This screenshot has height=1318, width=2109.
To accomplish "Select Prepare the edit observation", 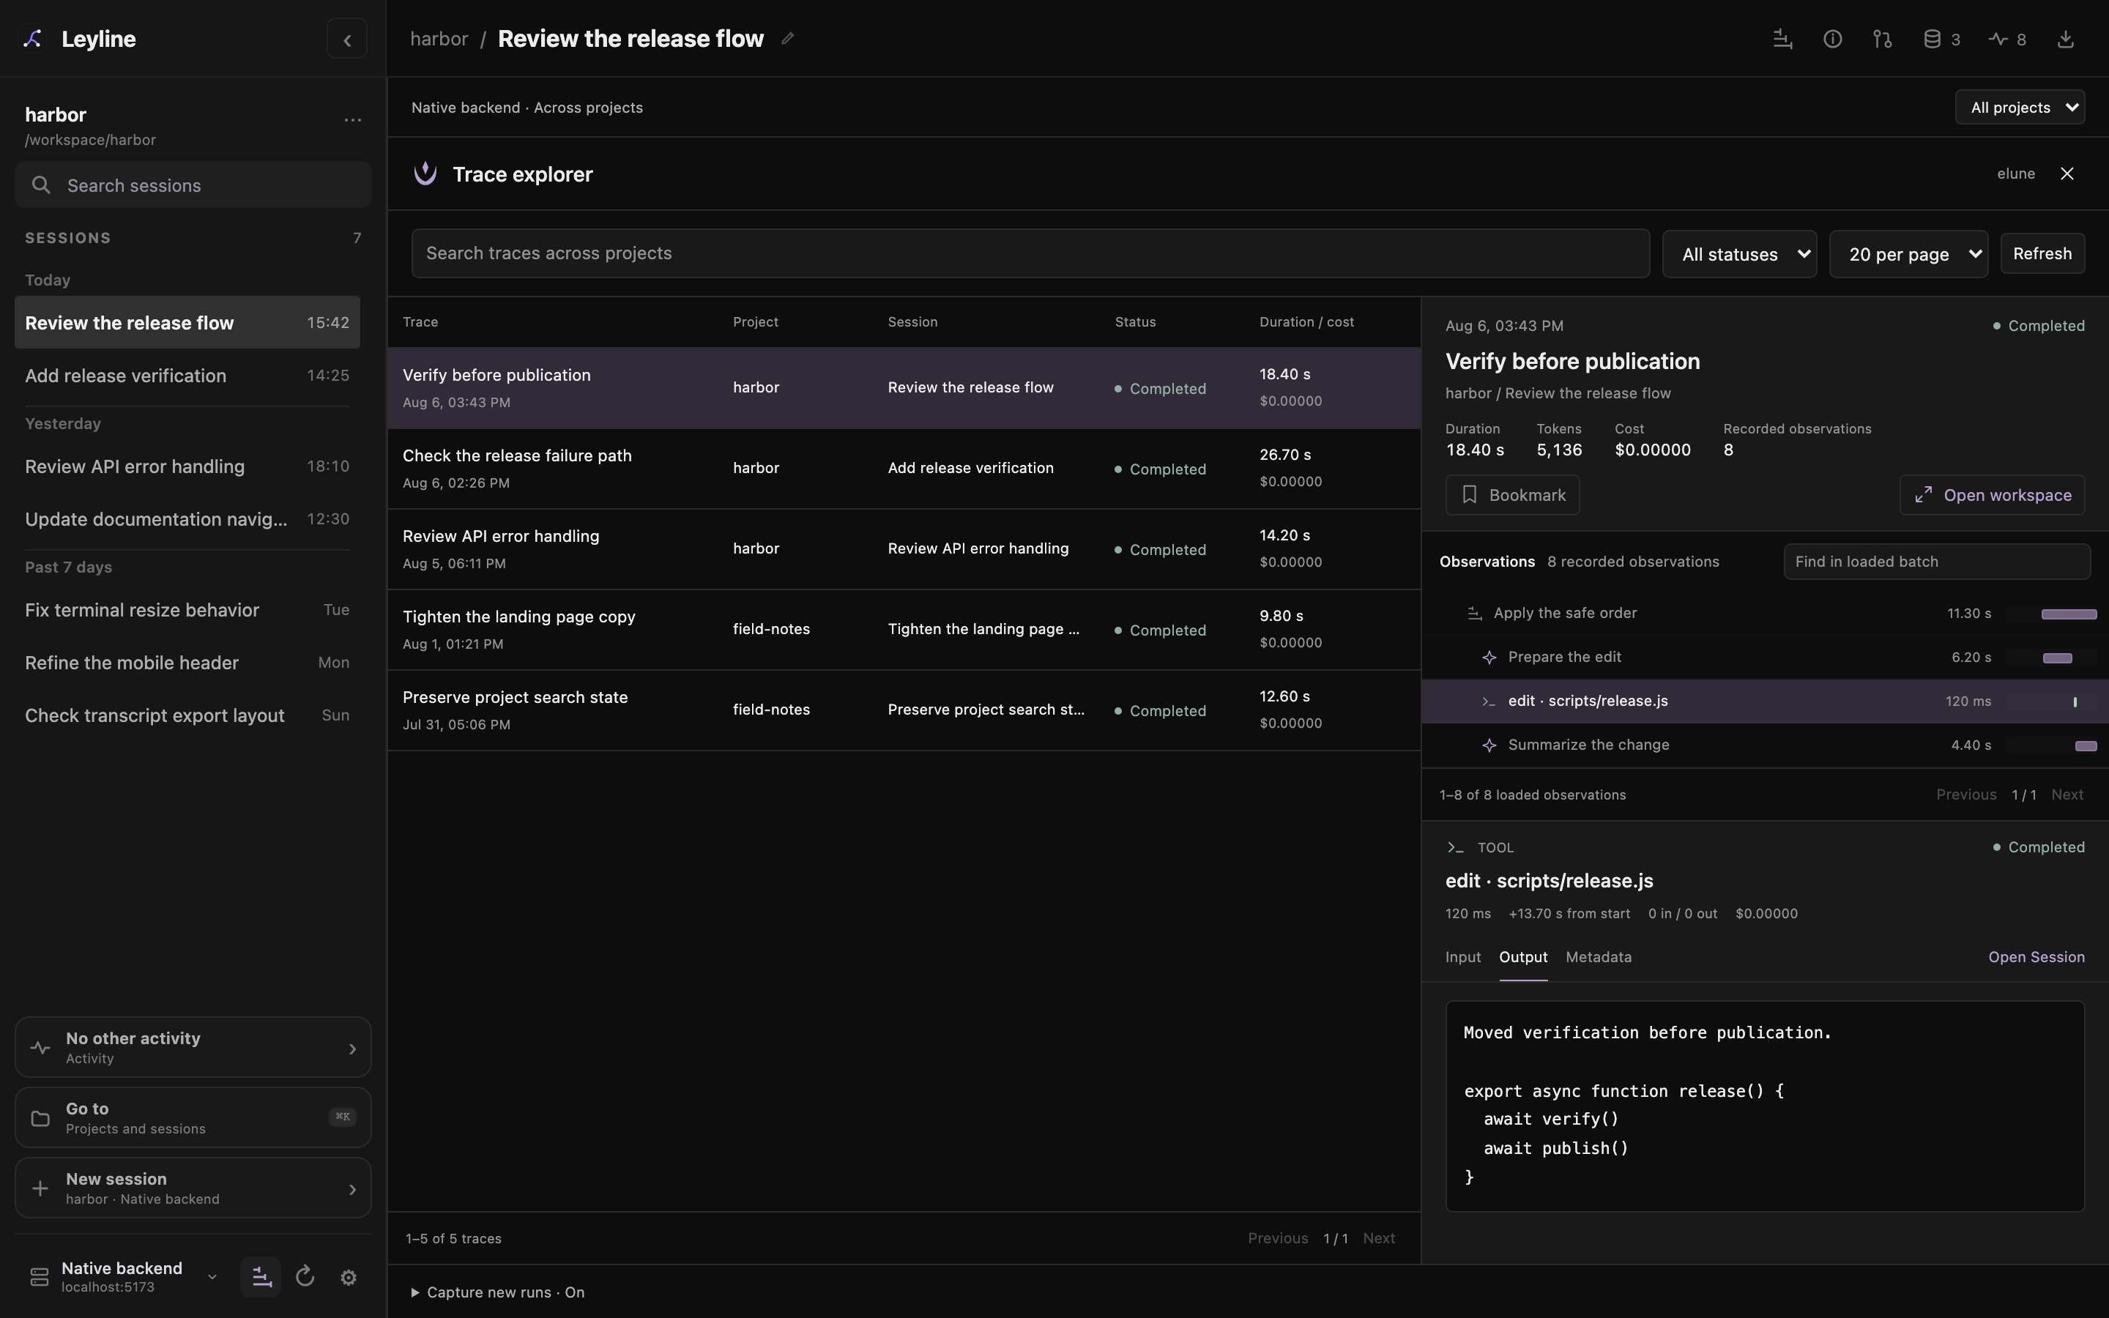I will (x=1765, y=658).
